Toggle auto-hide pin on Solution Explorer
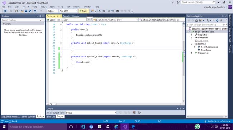 point(223,16)
